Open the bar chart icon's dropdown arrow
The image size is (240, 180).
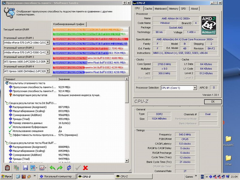(37, 168)
